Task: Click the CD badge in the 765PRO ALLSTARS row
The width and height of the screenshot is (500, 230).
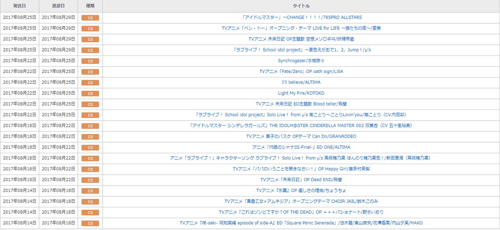Action: 90,18
